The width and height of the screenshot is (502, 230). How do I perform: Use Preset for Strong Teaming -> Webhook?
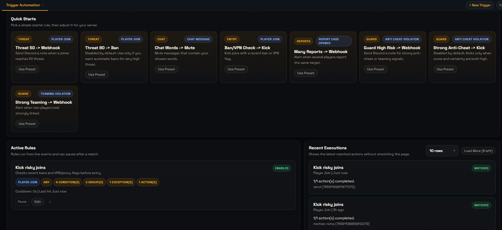(x=27, y=124)
